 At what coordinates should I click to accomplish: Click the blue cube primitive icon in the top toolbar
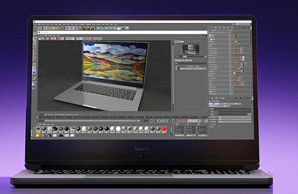(x=98, y=28)
